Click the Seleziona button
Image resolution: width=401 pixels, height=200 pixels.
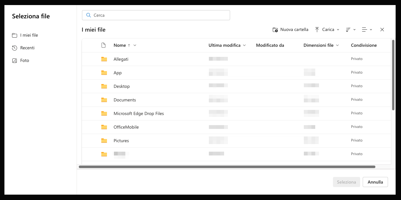[x=346, y=182]
